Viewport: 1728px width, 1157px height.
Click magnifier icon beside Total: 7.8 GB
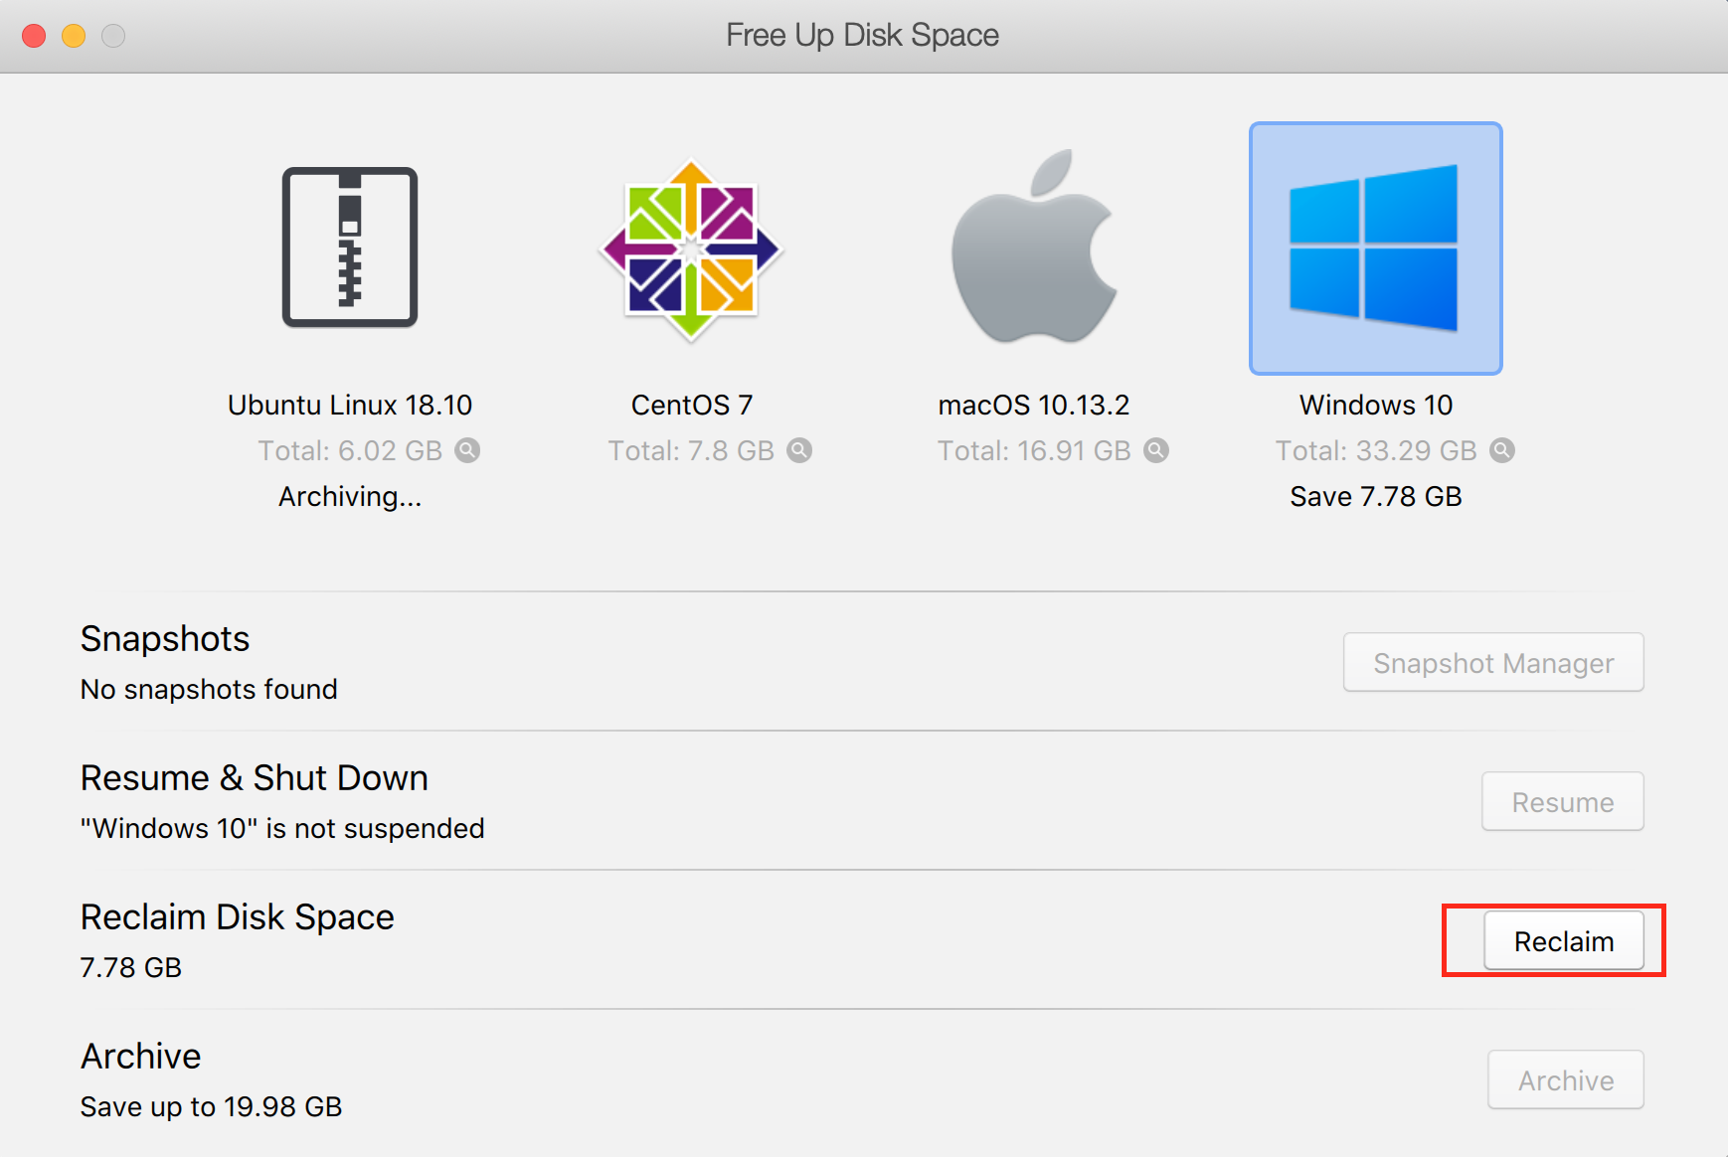799,450
